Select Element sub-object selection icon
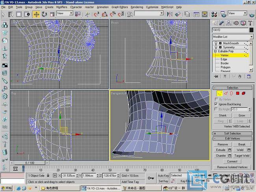The image size is (256, 192). [x=243, y=93]
